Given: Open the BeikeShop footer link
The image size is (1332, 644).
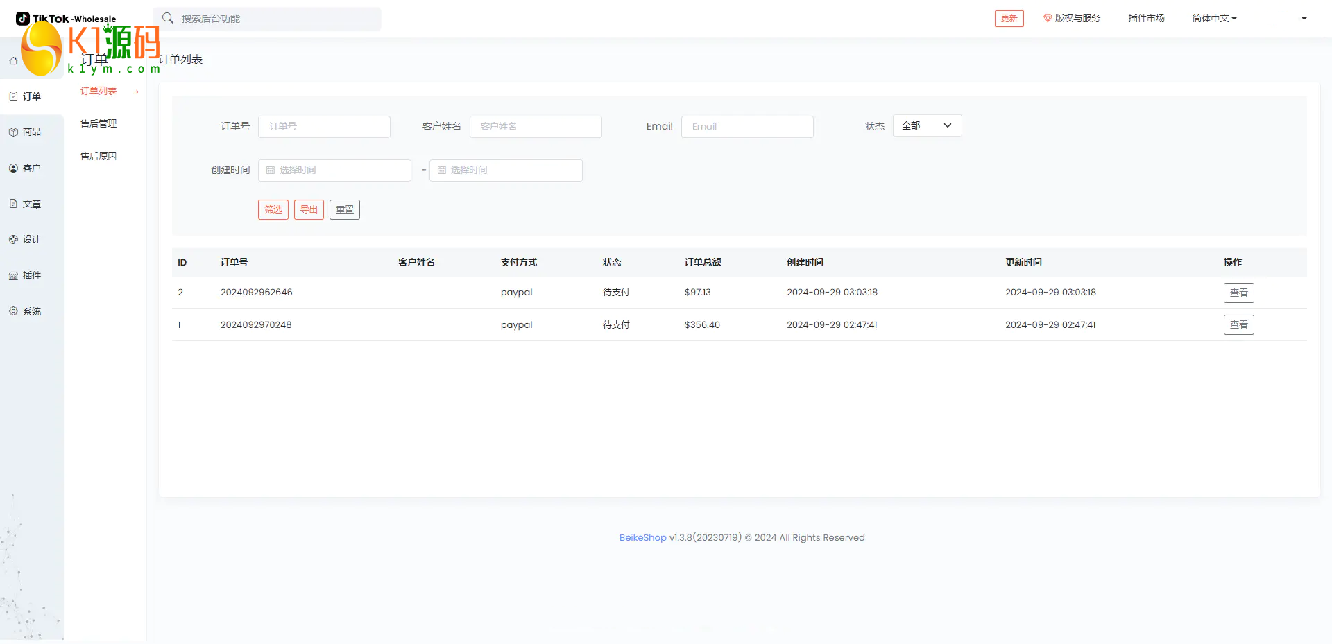Looking at the screenshot, I should point(642,537).
